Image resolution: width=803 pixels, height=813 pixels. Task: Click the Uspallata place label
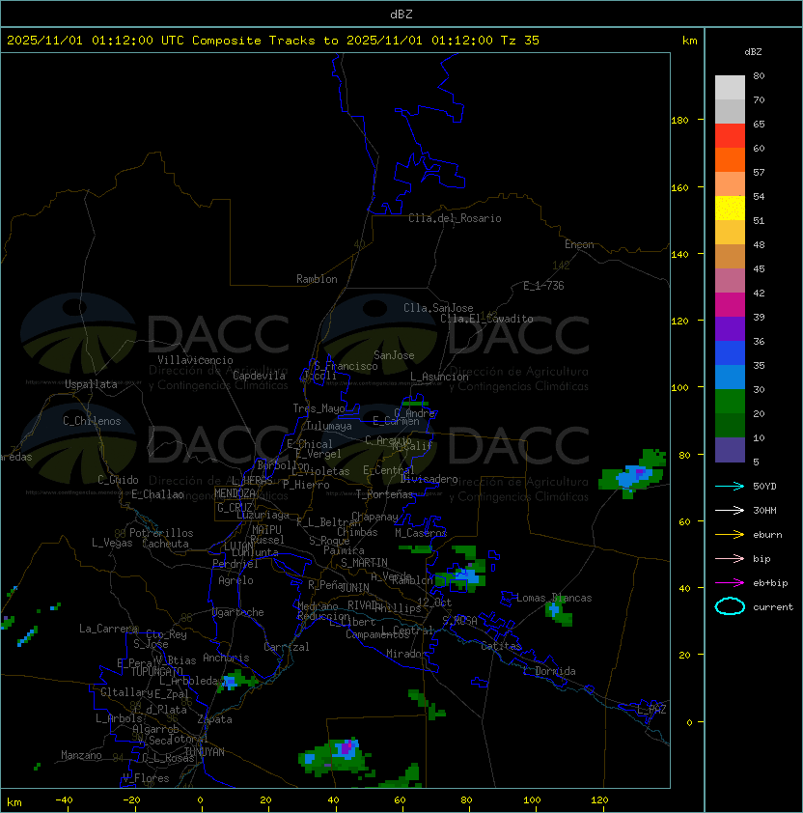(x=91, y=384)
